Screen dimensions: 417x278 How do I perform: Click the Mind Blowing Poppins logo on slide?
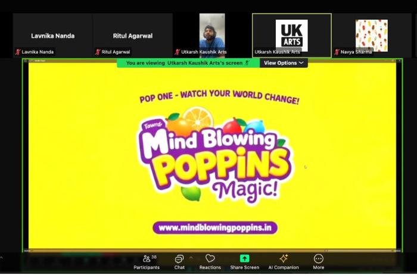click(215, 155)
